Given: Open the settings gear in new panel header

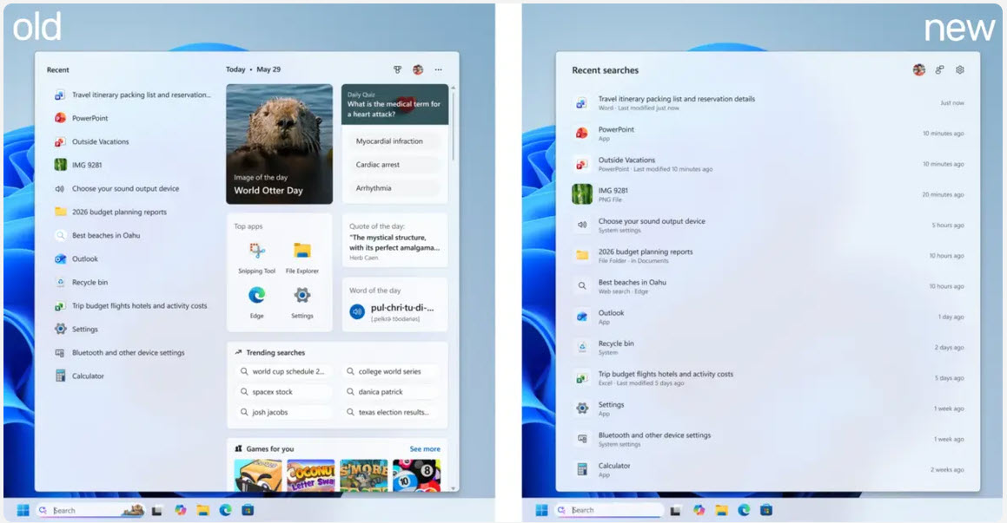Looking at the screenshot, I should coord(960,70).
